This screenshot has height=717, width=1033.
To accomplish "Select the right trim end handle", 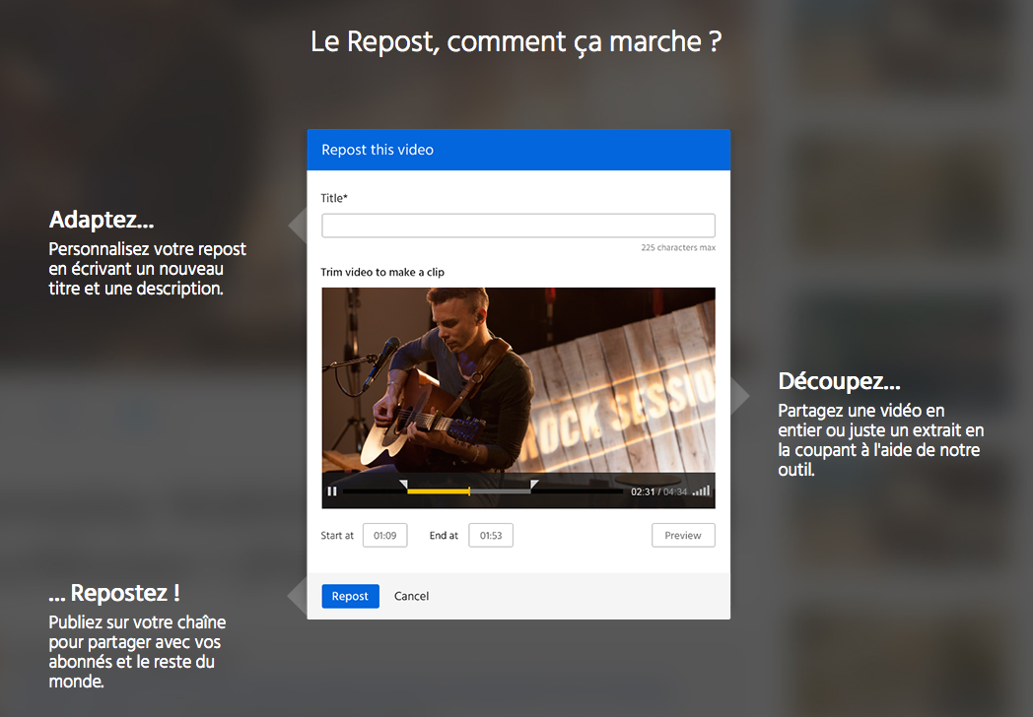I will click(534, 485).
